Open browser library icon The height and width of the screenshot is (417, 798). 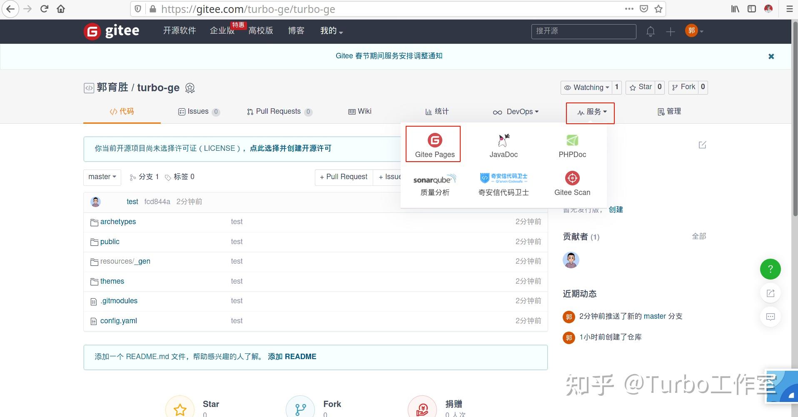(x=735, y=9)
